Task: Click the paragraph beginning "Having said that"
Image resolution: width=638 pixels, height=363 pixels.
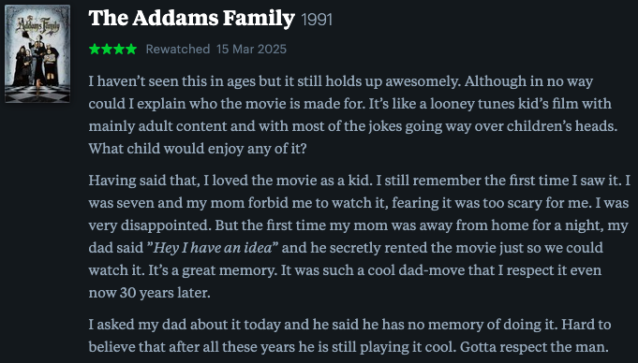Action: (x=359, y=236)
